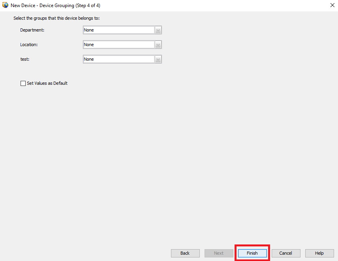The width and height of the screenshot is (338, 261).
Task: Click the disabled Next button
Action: coord(219,253)
